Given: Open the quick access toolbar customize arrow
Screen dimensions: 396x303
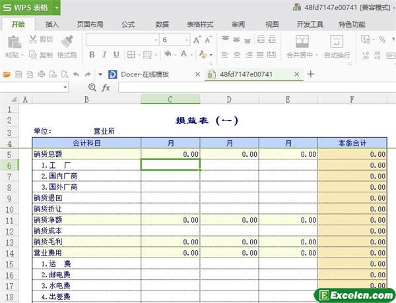Looking at the screenshot, I should pyautogui.click(x=100, y=74).
